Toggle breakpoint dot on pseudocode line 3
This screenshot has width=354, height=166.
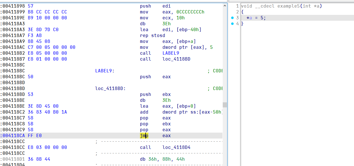[232, 18]
